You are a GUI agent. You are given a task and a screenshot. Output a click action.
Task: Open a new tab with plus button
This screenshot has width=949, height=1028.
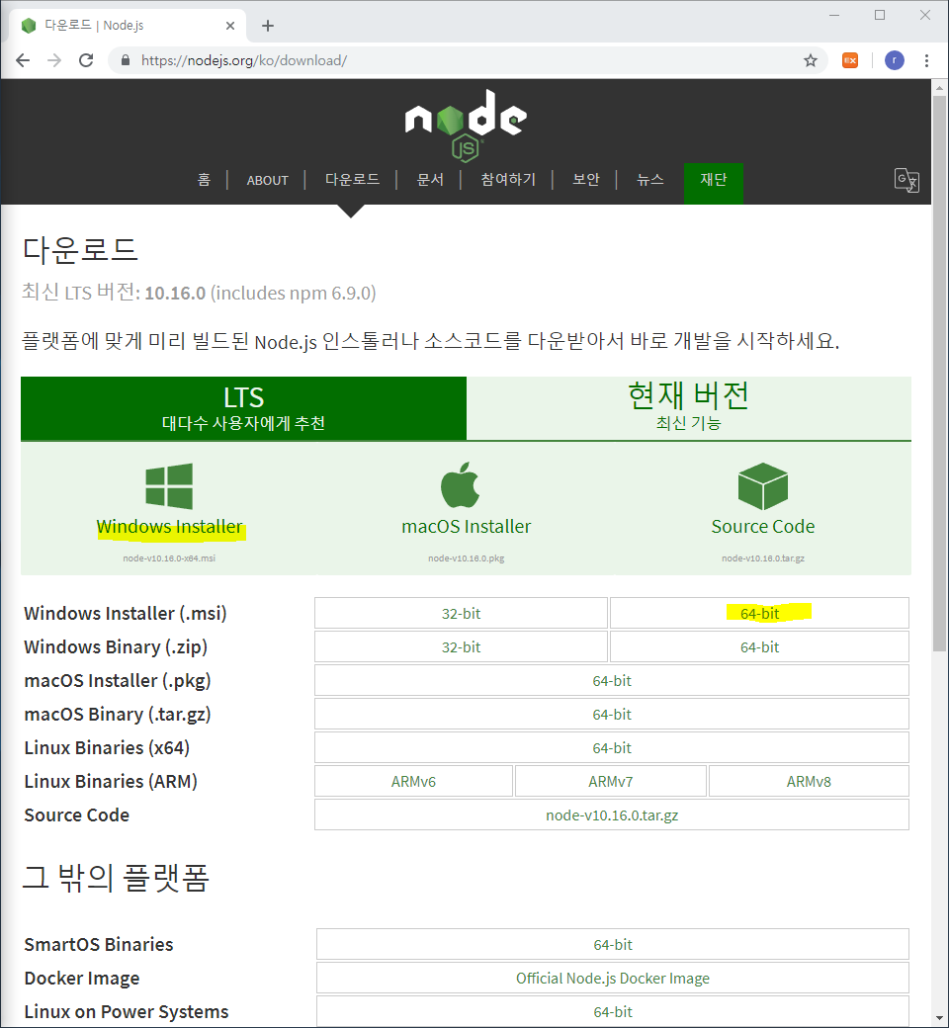(268, 26)
